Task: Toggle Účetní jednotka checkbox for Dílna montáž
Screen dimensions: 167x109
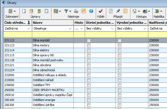Action: pyautogui.click(x=89, y=40)
